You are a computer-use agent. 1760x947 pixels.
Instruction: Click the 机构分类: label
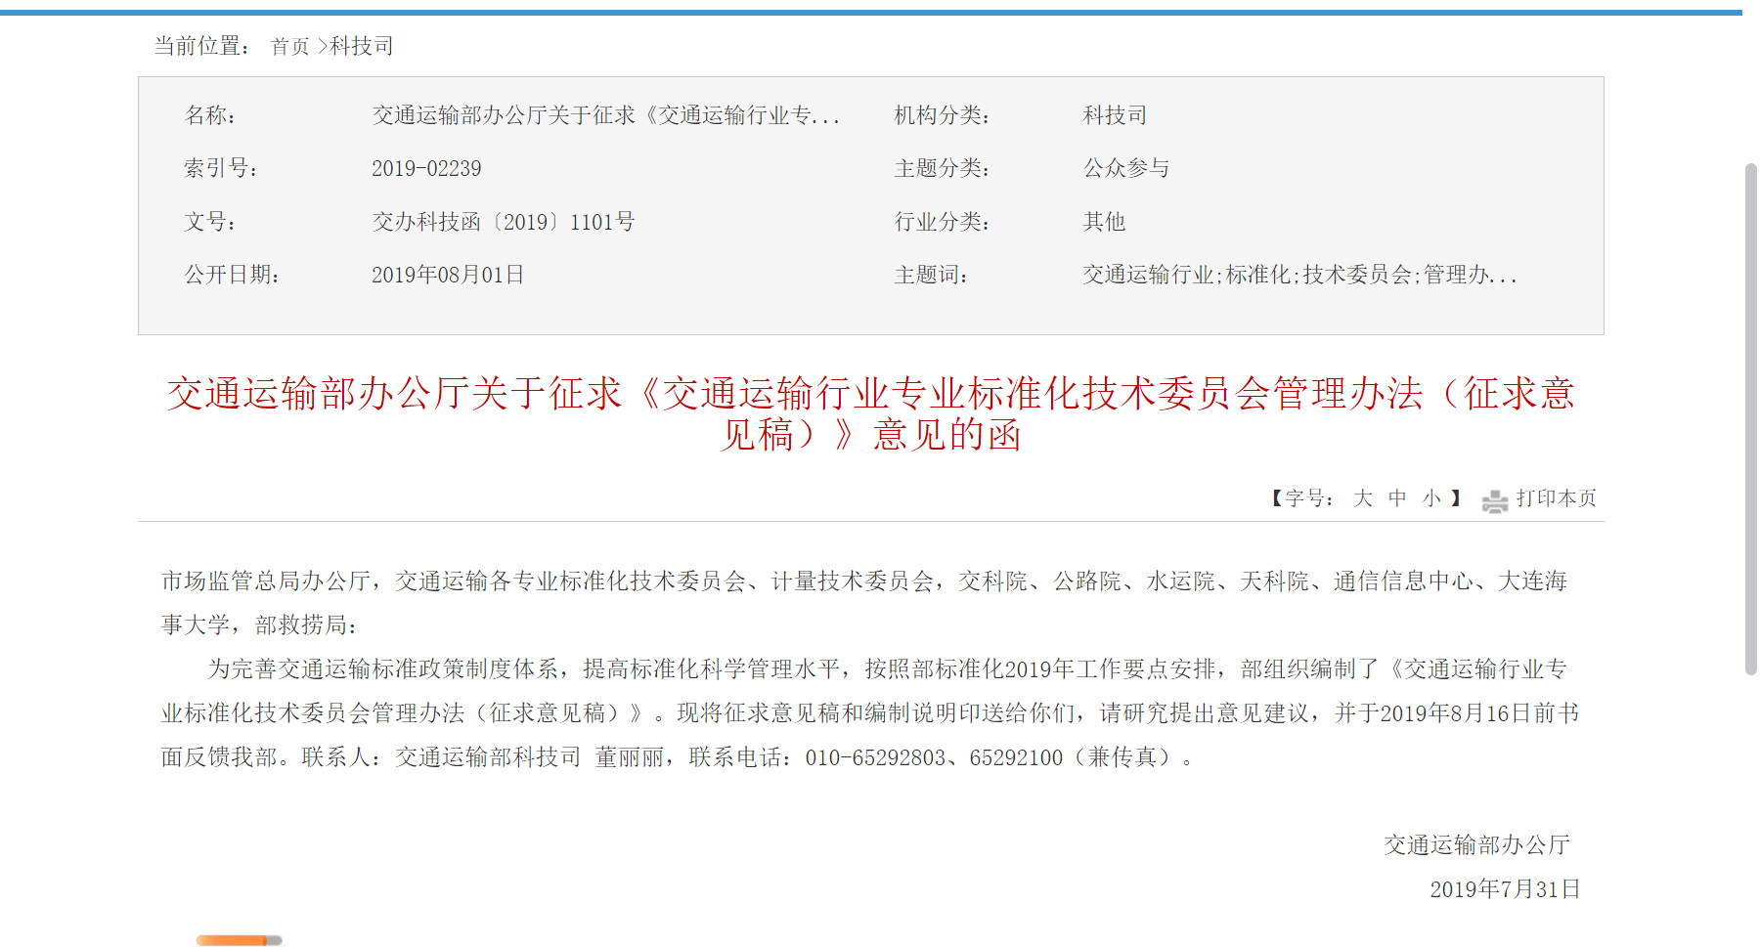pyautogui.click(x=943, y=115)
